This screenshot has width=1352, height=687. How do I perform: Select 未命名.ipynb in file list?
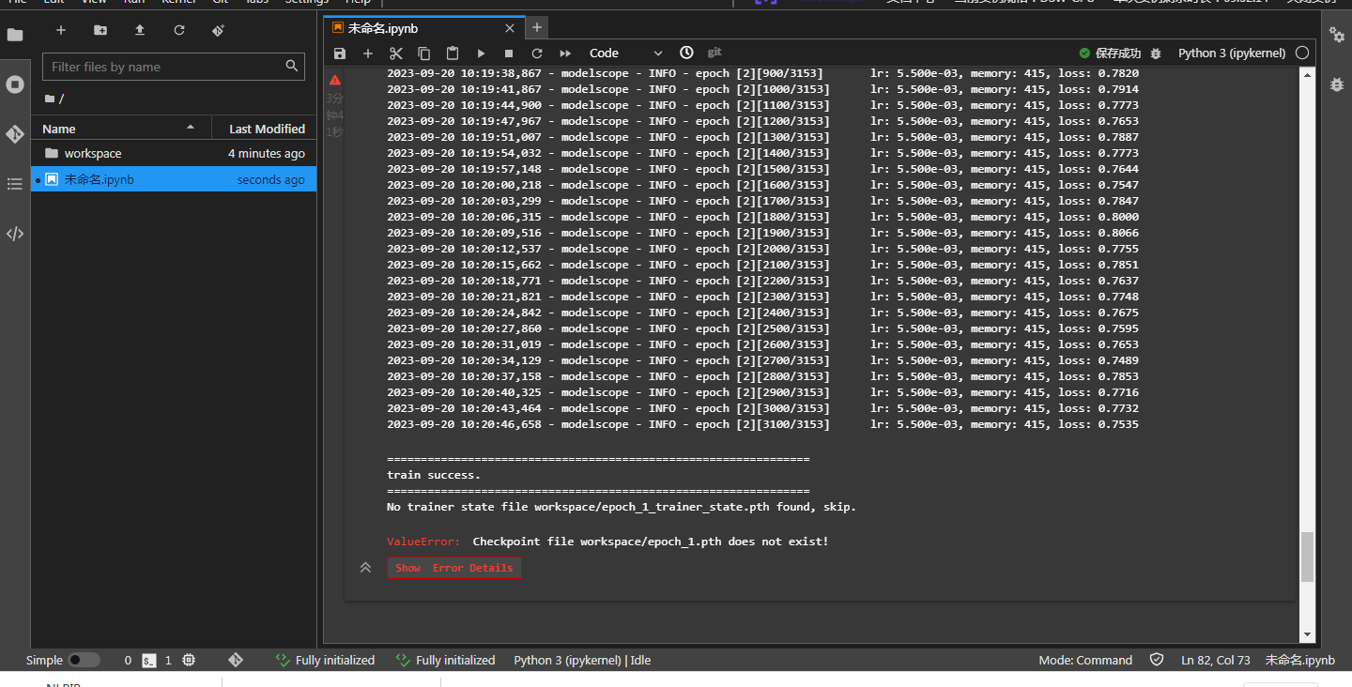pos(174,179)
